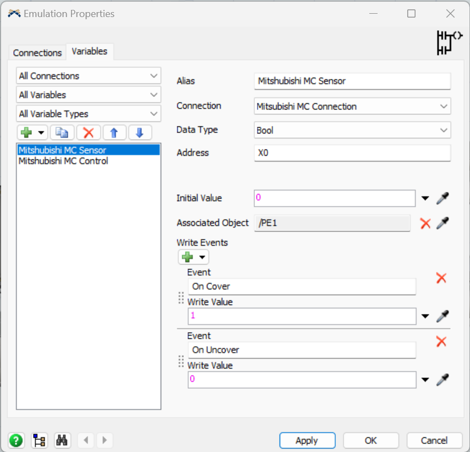This screenshot has width=470, height=452.
Task: Delete selected variable with red X
Action: pos(88,133)
